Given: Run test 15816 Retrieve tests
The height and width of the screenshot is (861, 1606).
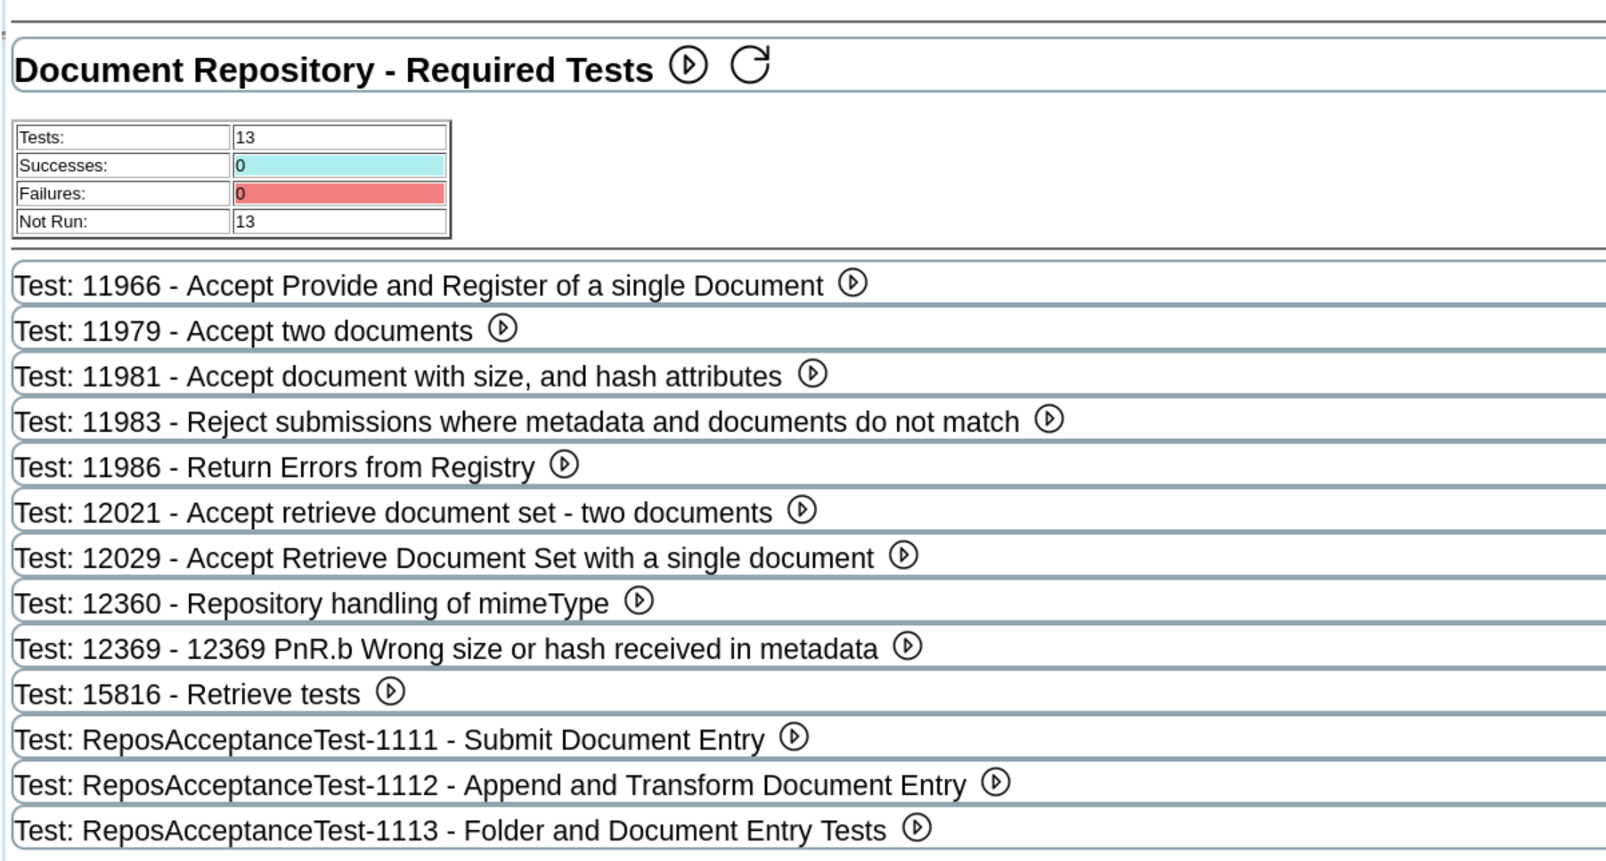Looking at the screenshot, I should [390, 692].
